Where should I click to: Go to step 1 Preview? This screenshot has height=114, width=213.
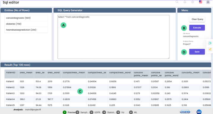[69, 113]
